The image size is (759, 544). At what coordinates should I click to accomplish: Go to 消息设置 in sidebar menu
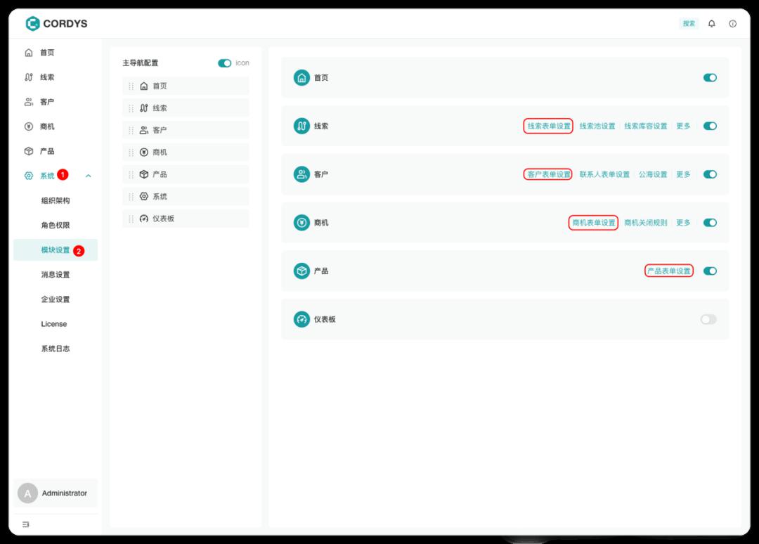click(x=56, y=275)
